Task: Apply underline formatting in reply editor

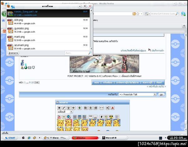Action: pos(69,108)
